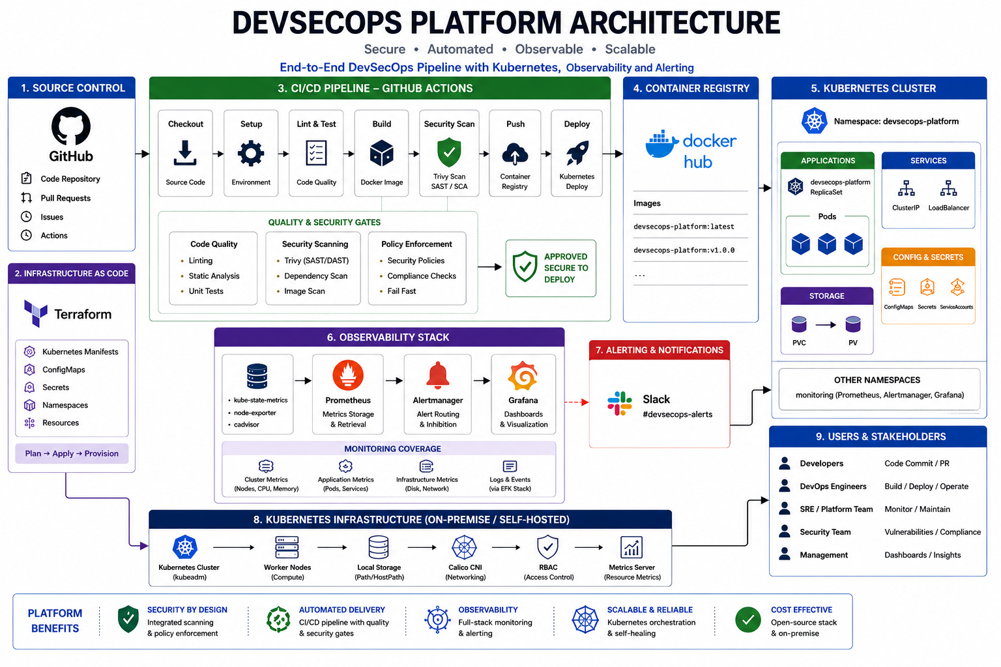Click the 9. USERS & STAKEHOLDERS header
The width and height of the screenshot is (1001, 667).
point(878,436)
